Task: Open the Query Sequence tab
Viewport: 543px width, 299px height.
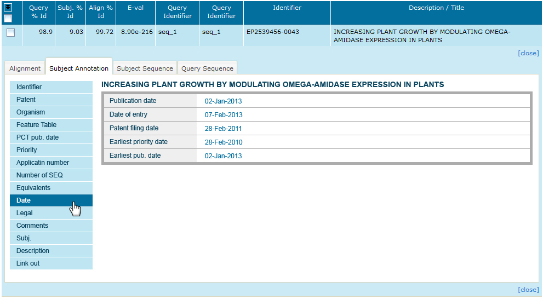Action: (x=207, y=68)
